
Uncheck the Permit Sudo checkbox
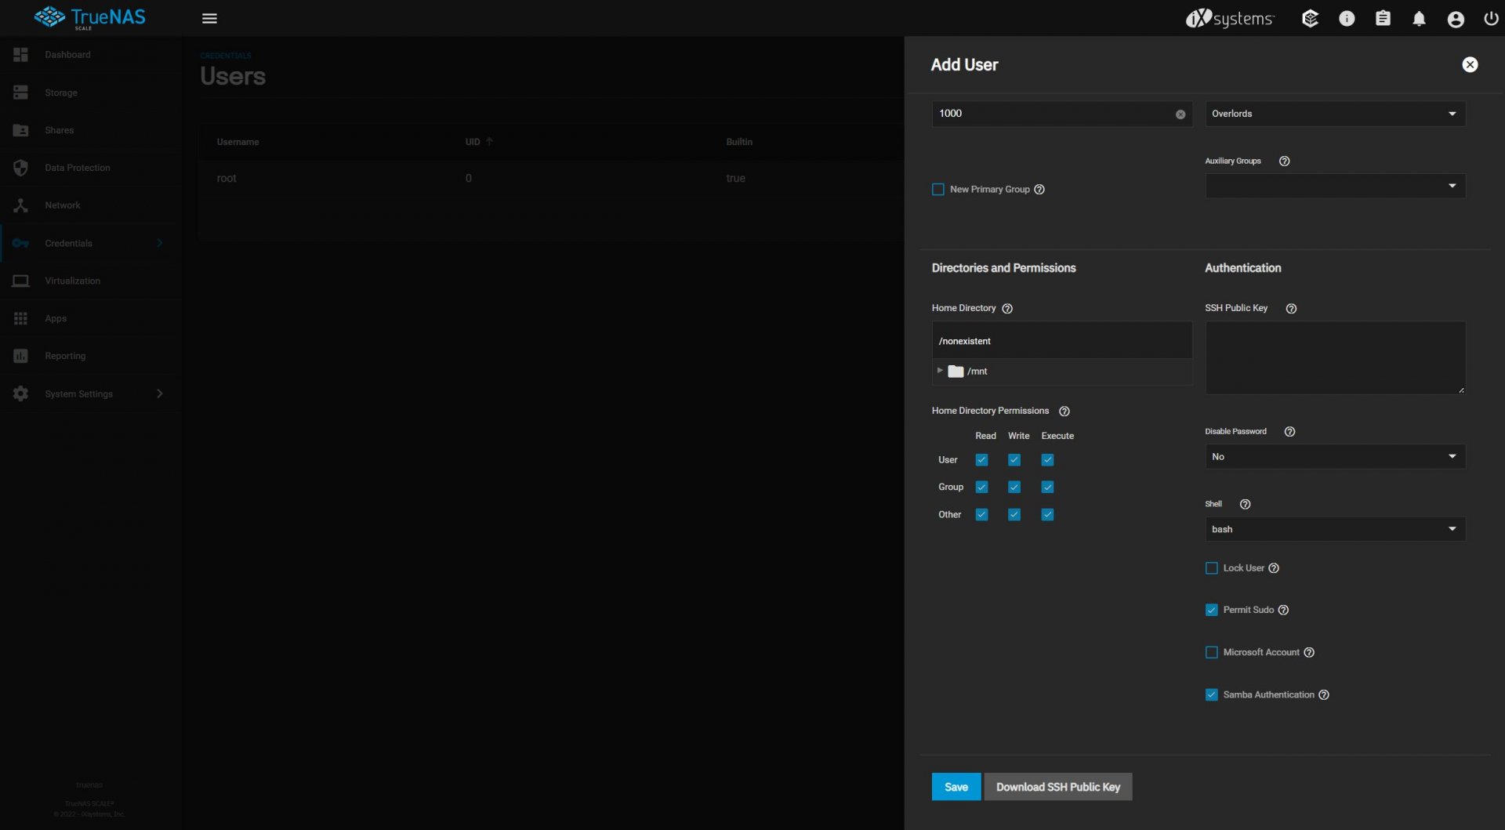[x=1212, y=611]
